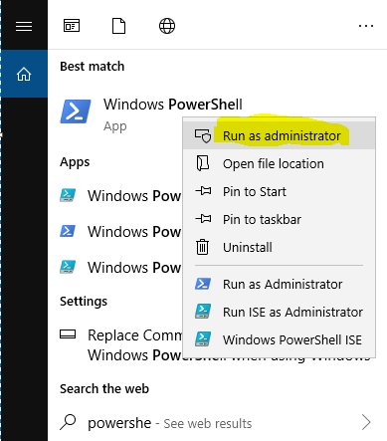Click See web results link
The image size is (387, 441).
(208, 423)
